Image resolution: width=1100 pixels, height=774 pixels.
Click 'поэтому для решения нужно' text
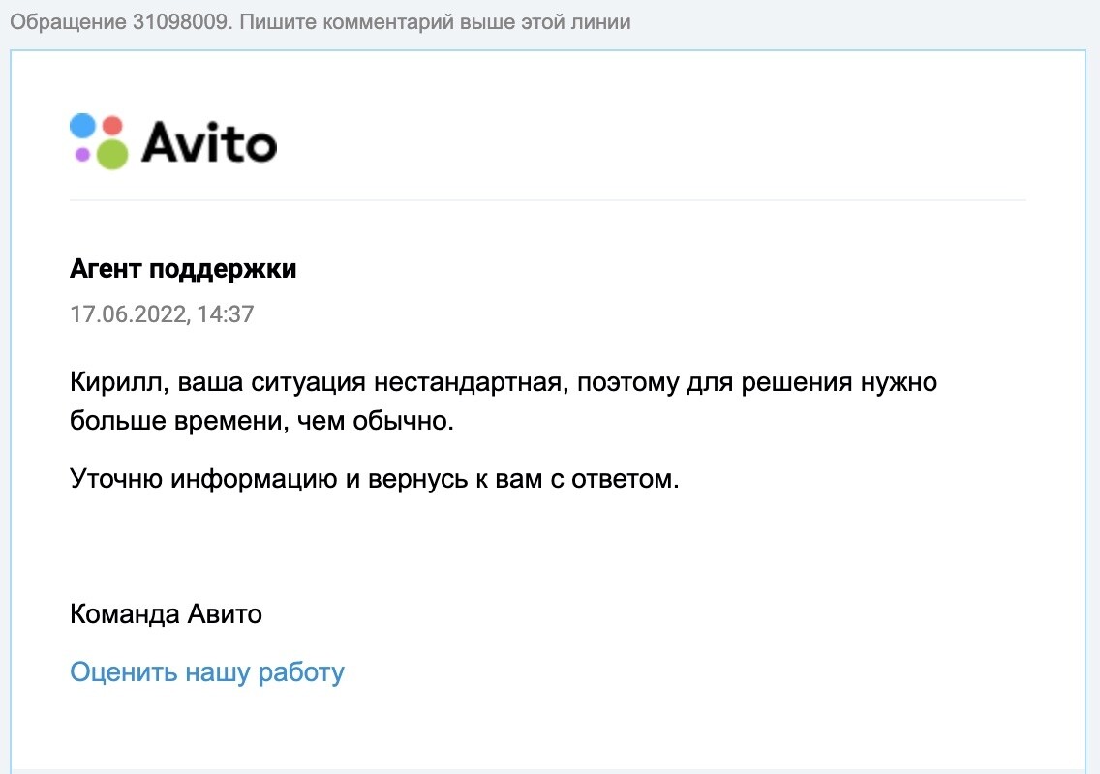coord(757,383)
